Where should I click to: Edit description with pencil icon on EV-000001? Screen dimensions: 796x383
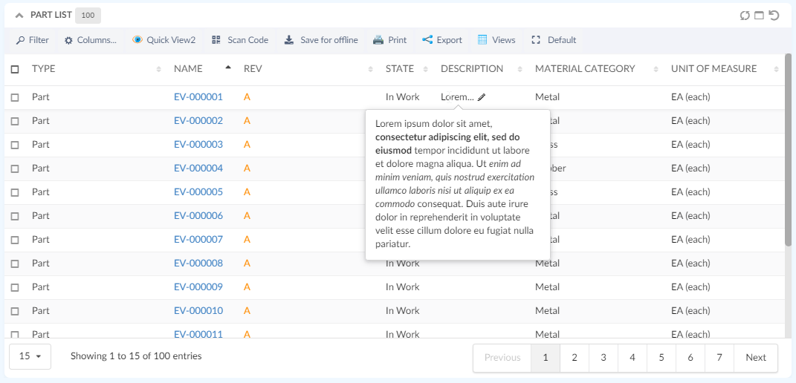482,97
